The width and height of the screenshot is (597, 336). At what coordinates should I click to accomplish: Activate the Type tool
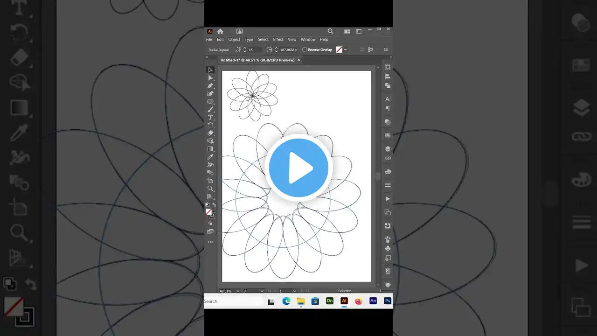[210, 117]
